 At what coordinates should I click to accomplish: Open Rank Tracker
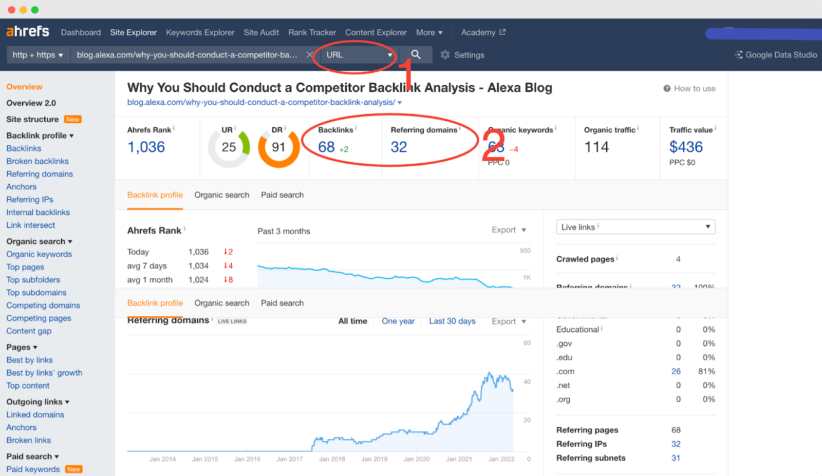(x=312, y=32)
